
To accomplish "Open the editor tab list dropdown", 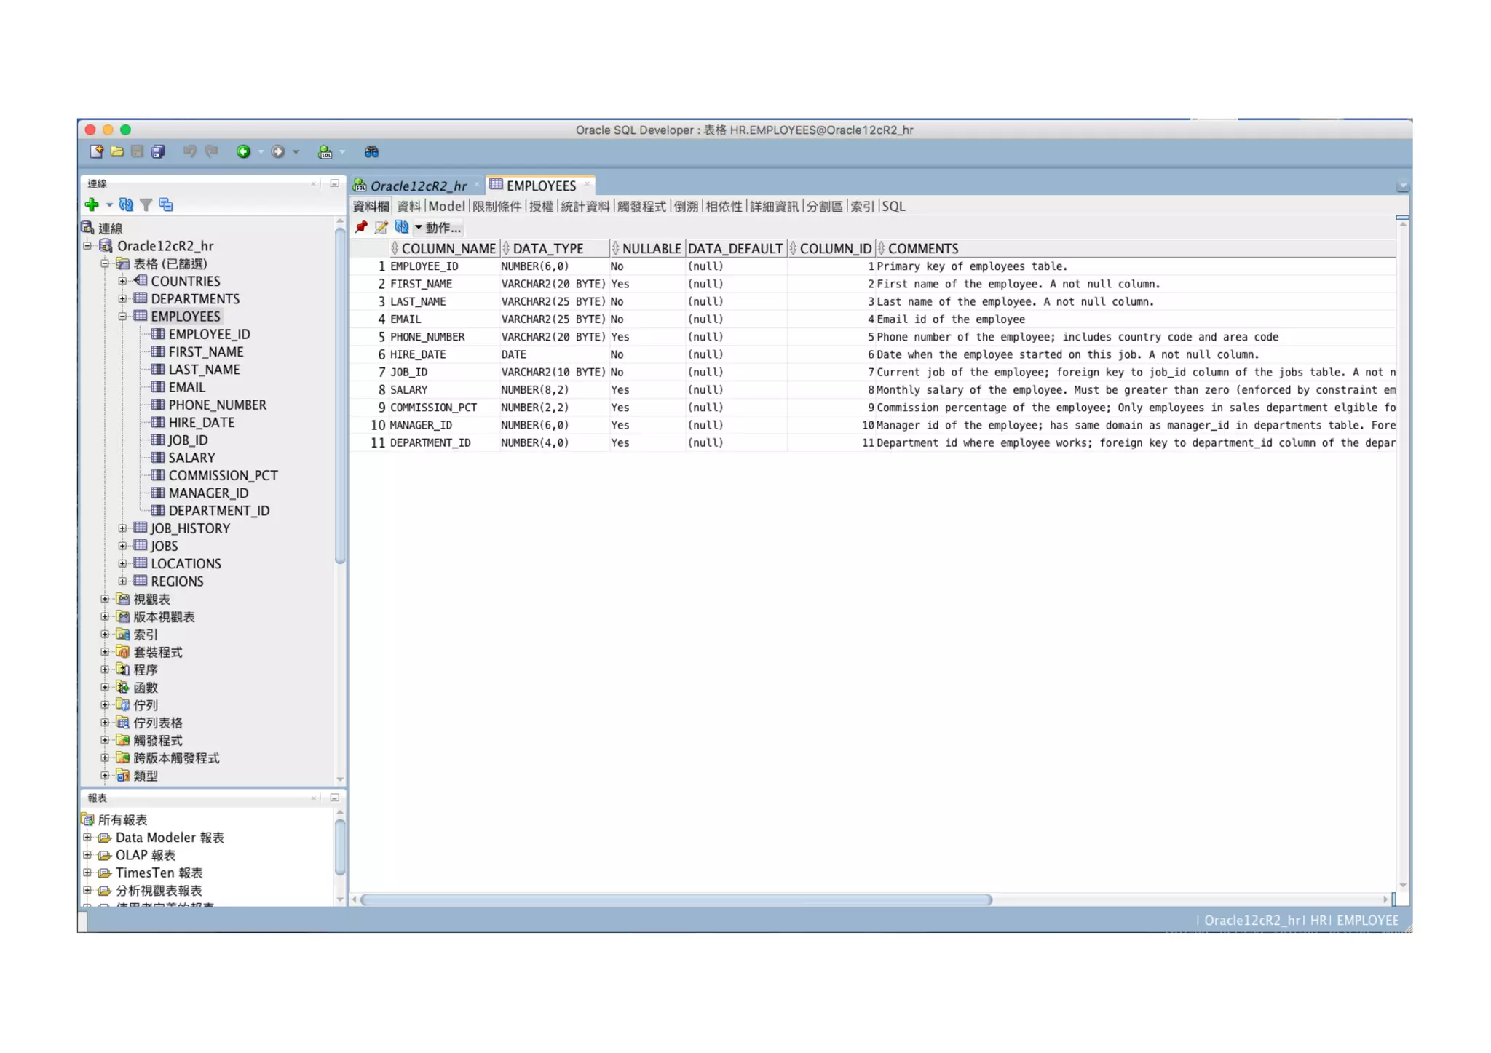I will (1402, 186).
